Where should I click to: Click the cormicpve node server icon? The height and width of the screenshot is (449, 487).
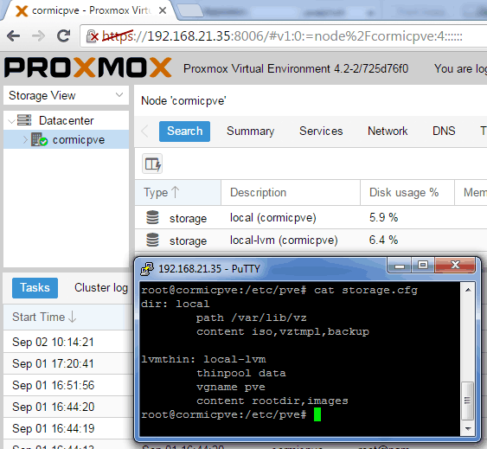39,140
